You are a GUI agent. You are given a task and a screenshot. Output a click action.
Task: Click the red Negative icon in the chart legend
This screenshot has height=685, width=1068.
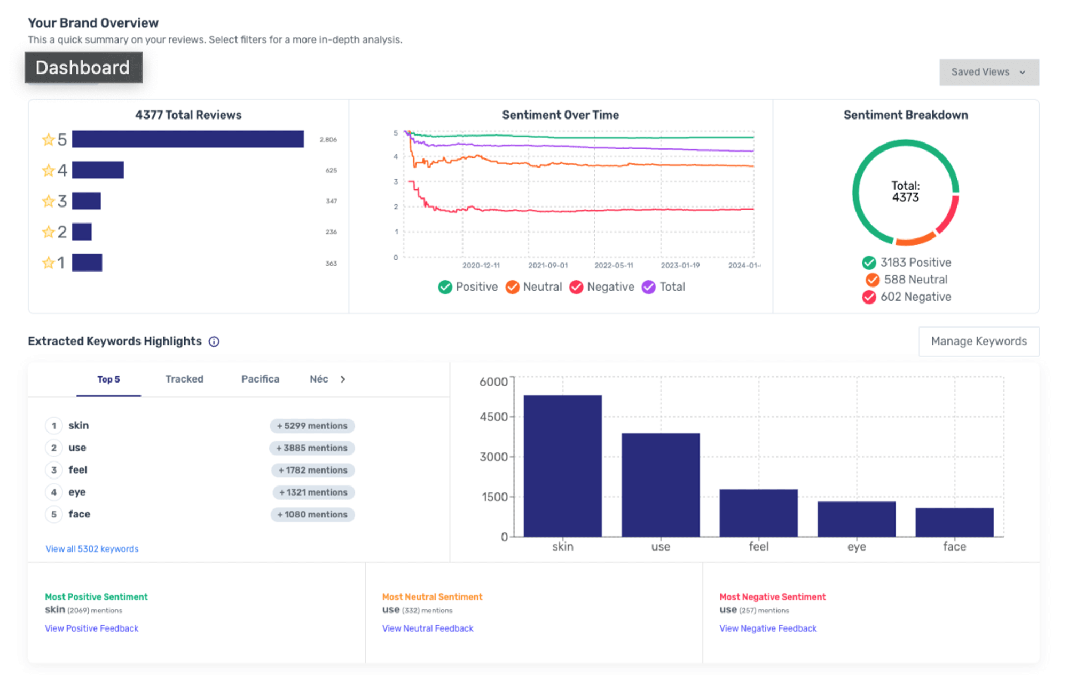(x=577, y=287)
